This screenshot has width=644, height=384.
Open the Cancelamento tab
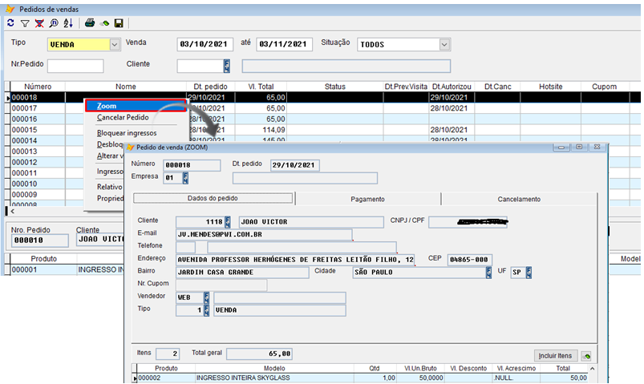[519, 199]
